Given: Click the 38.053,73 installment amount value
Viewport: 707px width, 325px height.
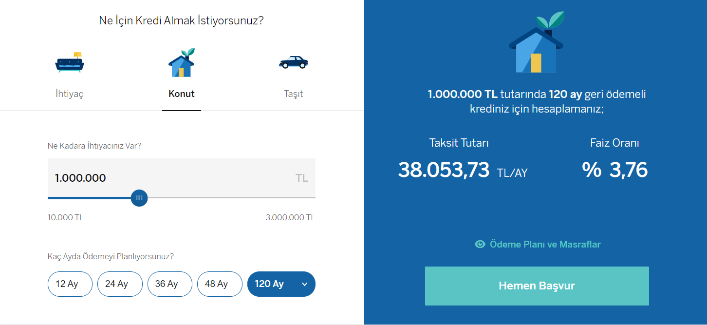Looking at the screenshot, I should (444, 170).
